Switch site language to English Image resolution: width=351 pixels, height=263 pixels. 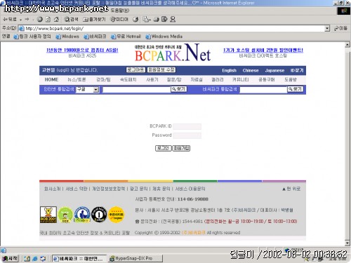(229, 70)
